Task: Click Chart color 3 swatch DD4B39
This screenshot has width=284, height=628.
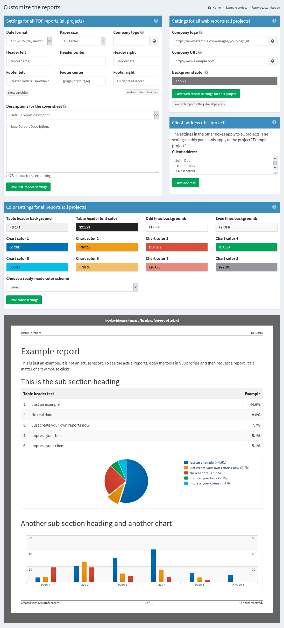Action: tap(177, 247)
